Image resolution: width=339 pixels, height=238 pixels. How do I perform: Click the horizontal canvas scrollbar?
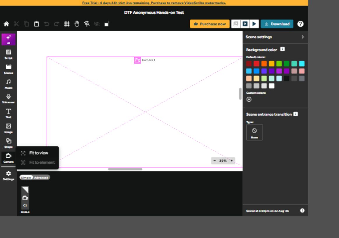(x=125, y=169)
